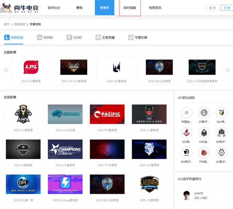
Task: Open the Gen.G team icon
Action: pyautogui.click(x=222, y=113)
